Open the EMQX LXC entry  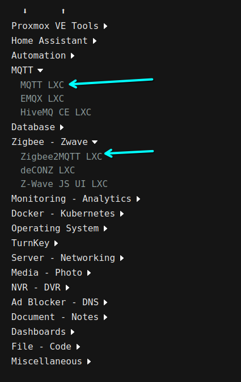click(x=42, y=99)
